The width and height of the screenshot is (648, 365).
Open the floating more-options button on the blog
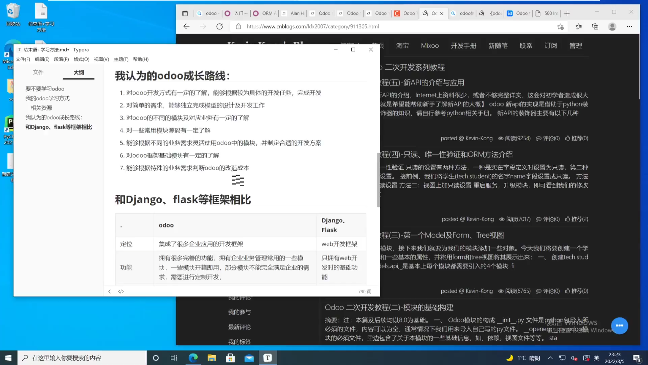pos(620,325)
